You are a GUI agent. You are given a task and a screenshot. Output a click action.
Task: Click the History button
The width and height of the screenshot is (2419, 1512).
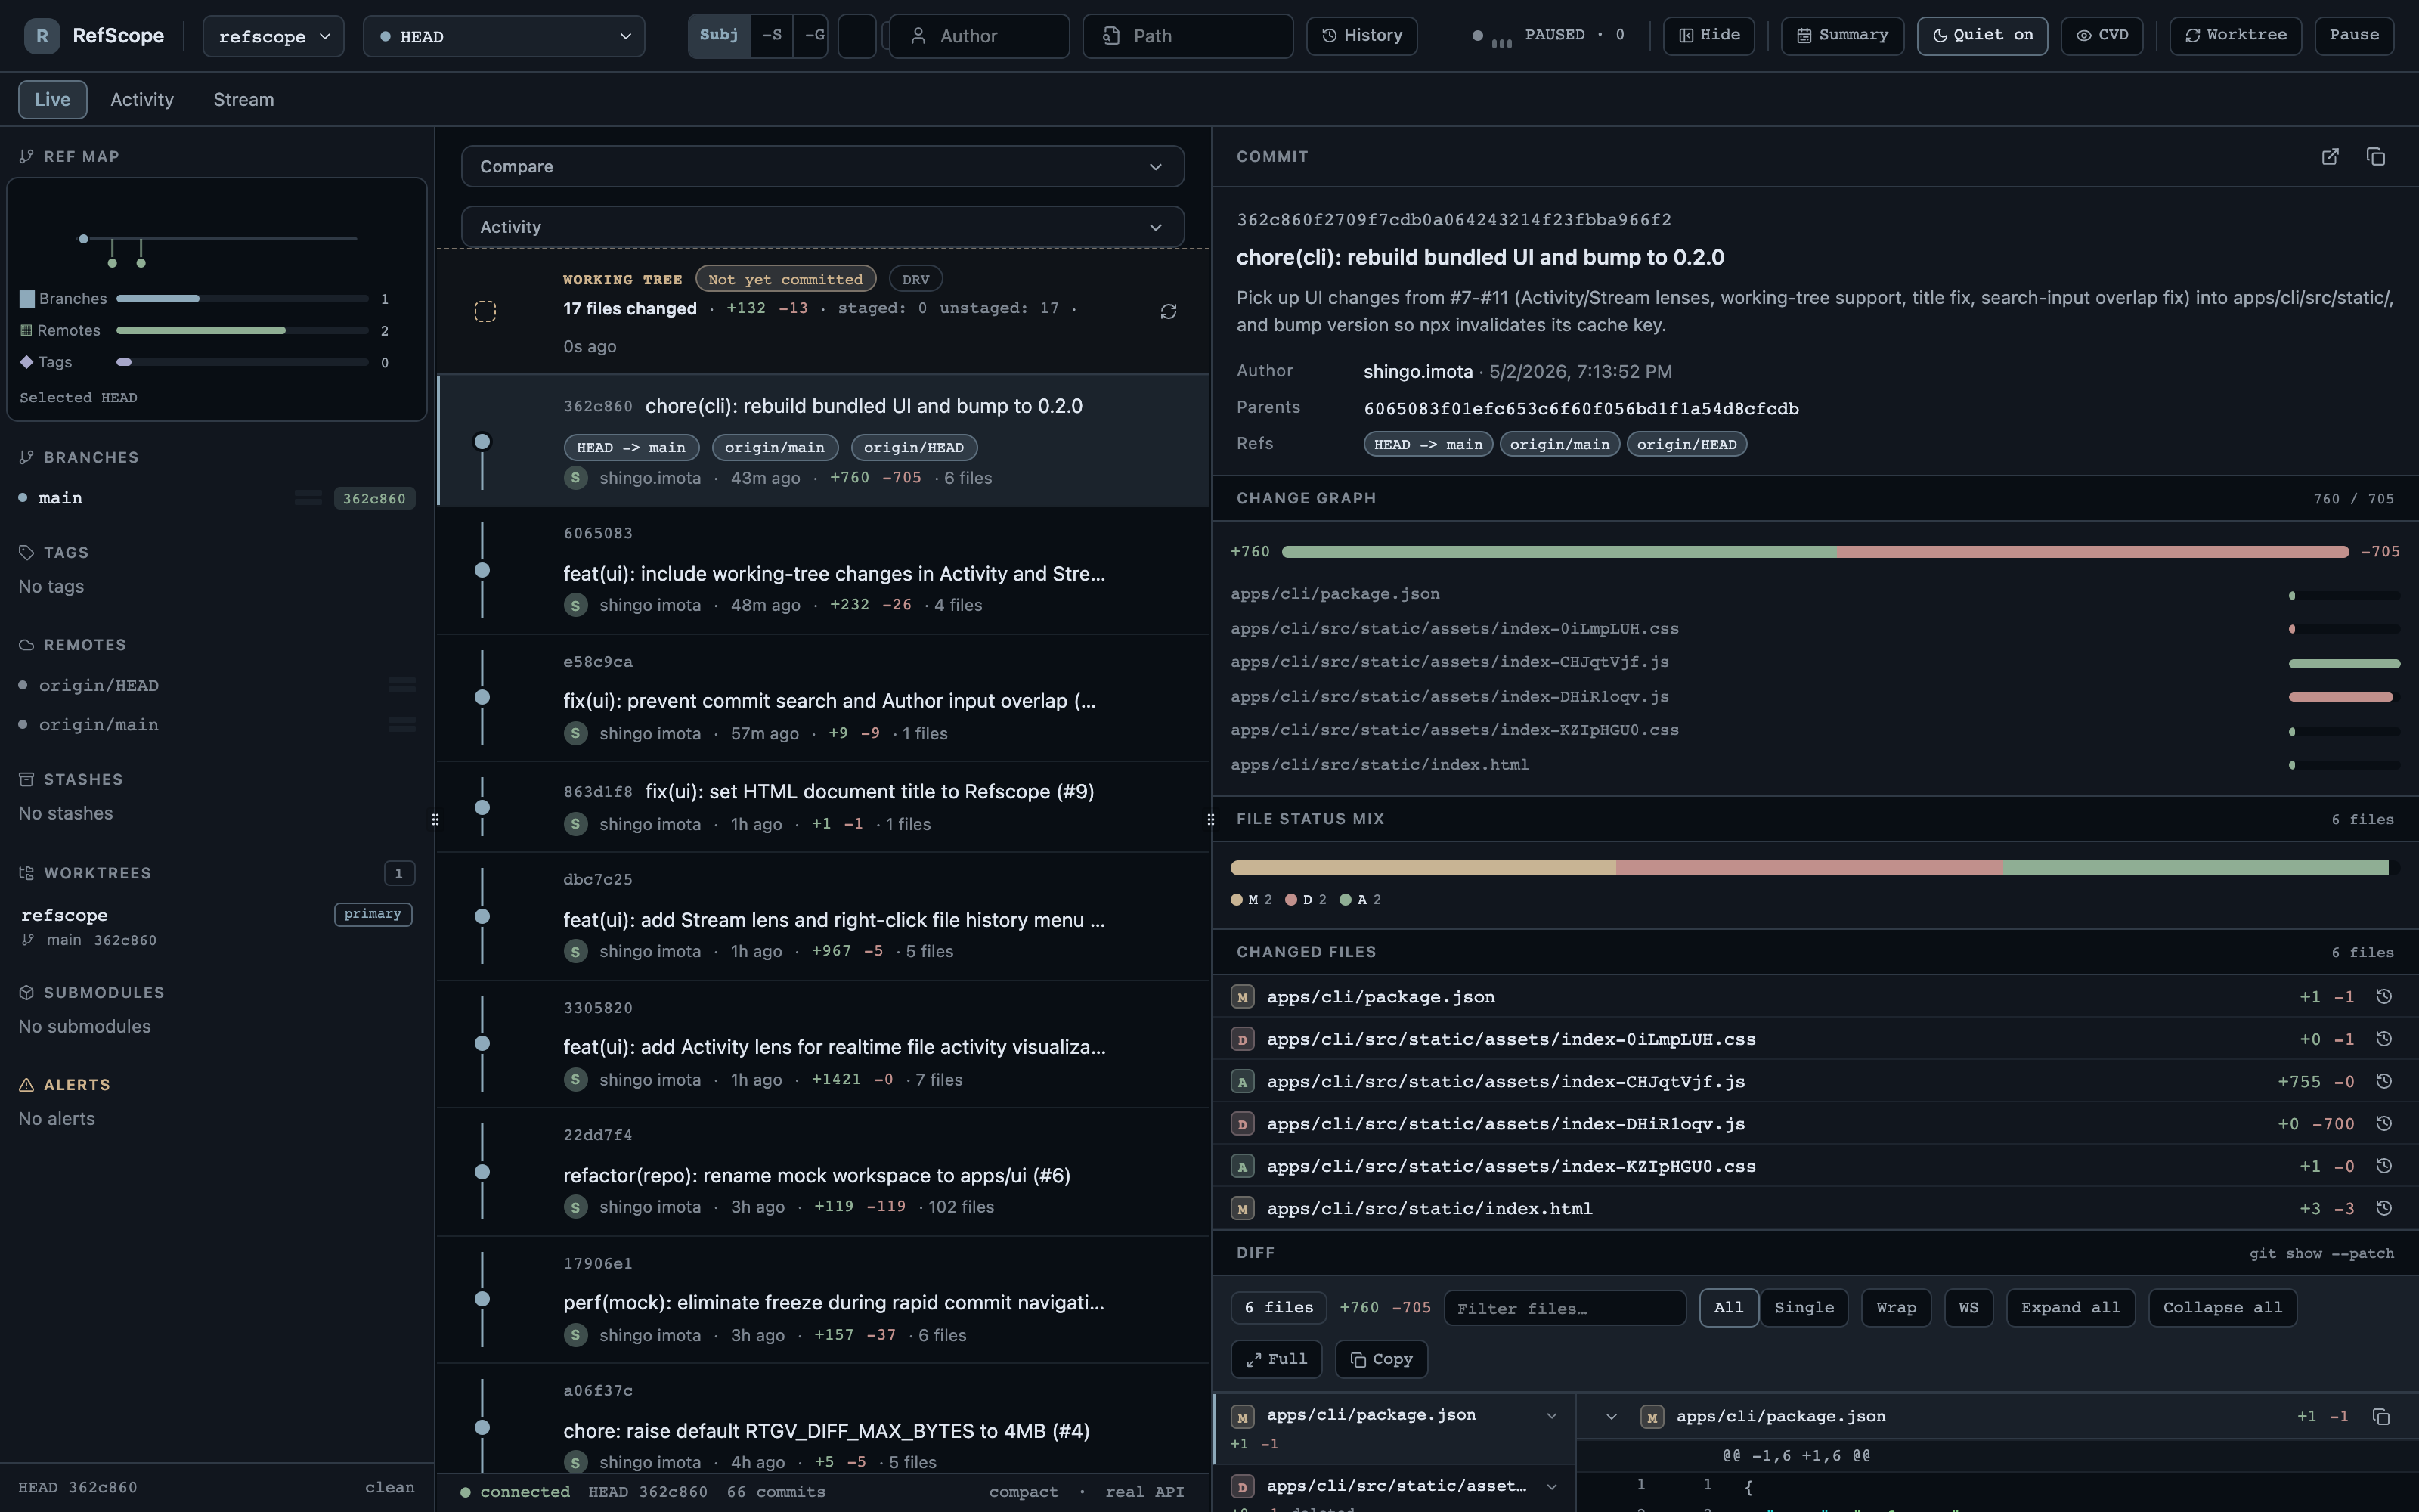(1361, 35)
